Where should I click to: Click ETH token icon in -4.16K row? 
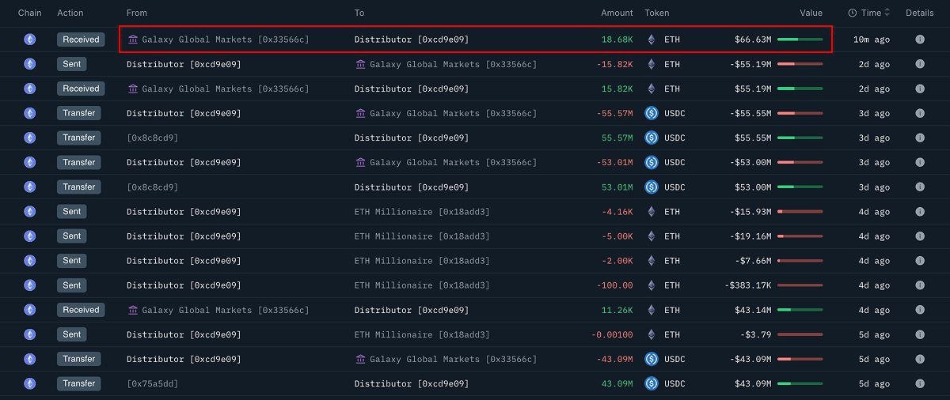[652, 212]
